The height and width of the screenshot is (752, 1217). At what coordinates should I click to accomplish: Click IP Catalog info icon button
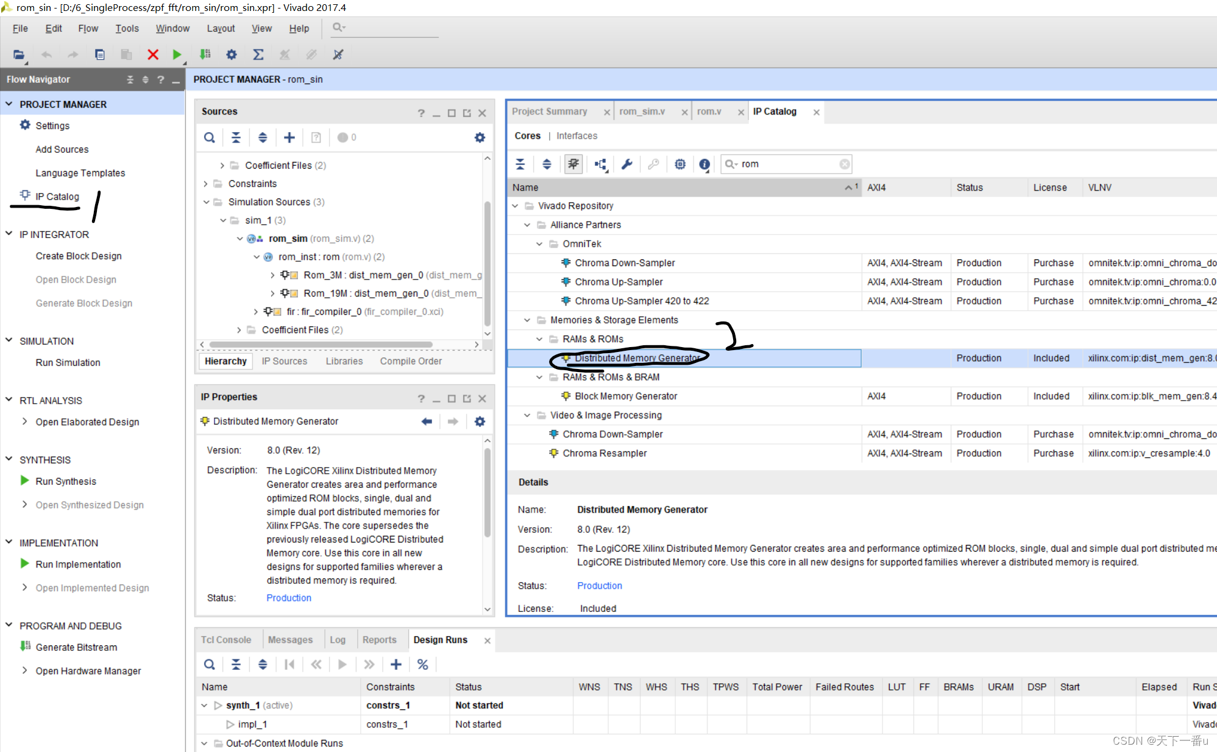click(704, 164)
